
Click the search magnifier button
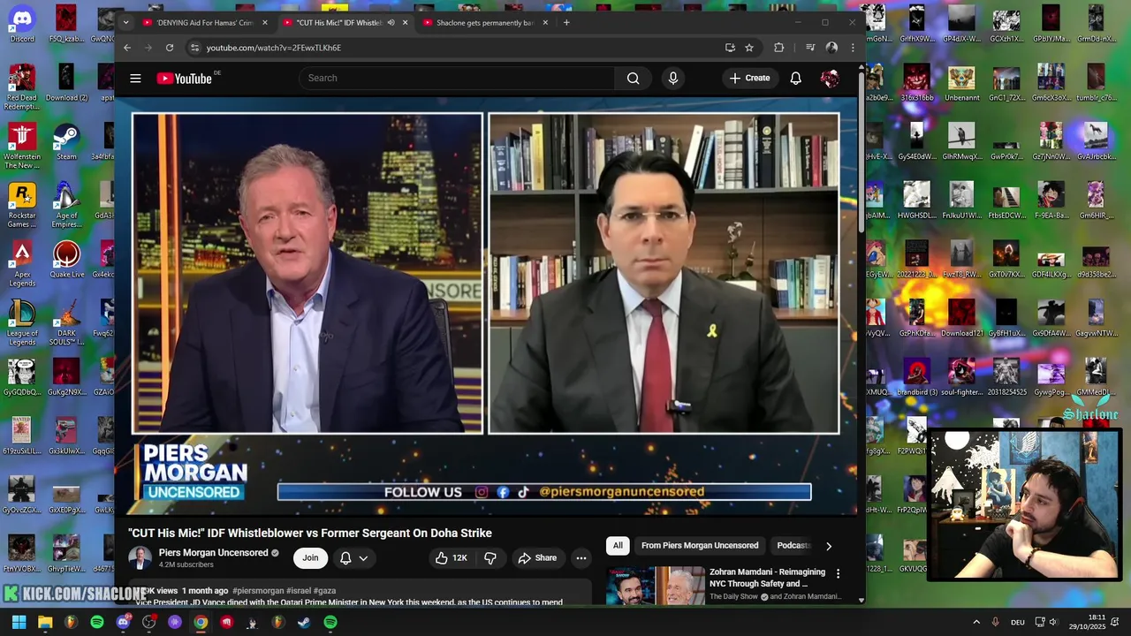coord(633,79)
